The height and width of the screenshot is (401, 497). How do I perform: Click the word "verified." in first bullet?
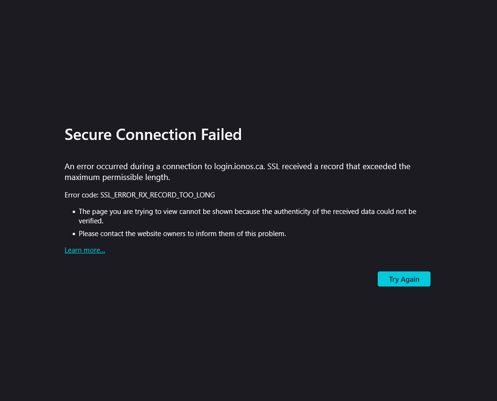point(91,221)
